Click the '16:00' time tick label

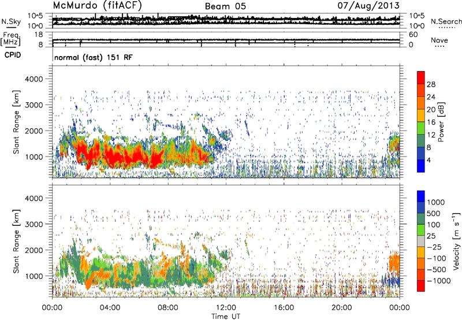tap(284, 308)
